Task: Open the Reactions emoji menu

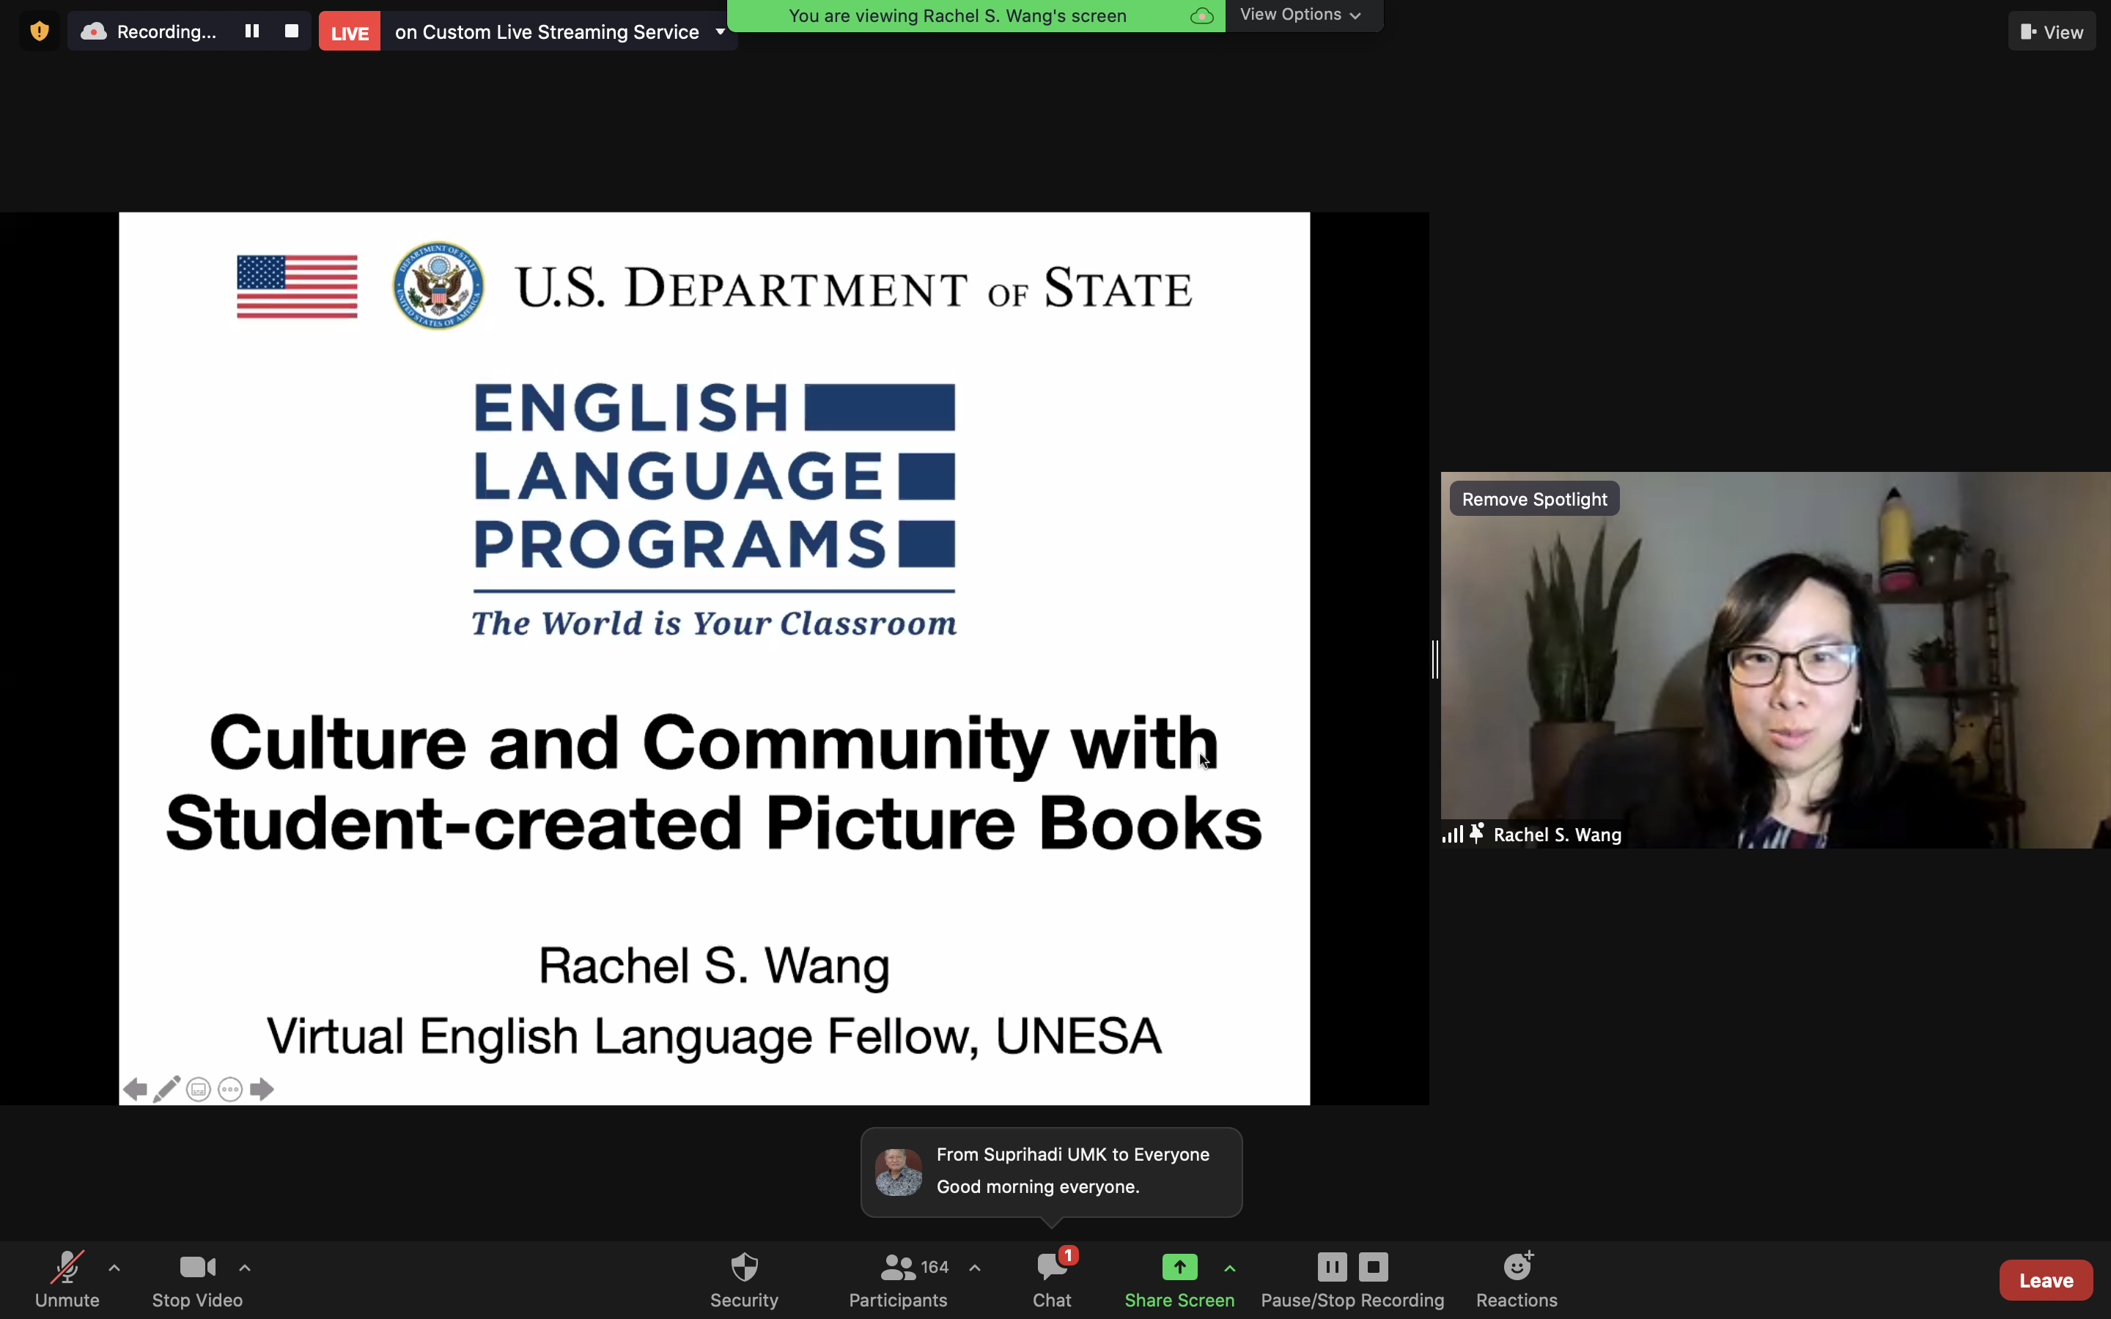Action: tap(1516, 1279)
